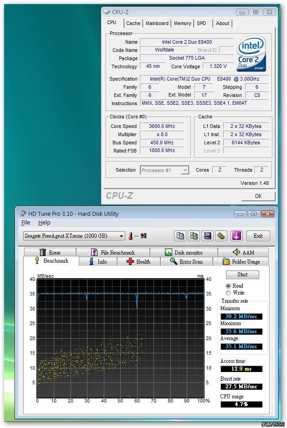Minimize the HD Tune Pro window

241,214
